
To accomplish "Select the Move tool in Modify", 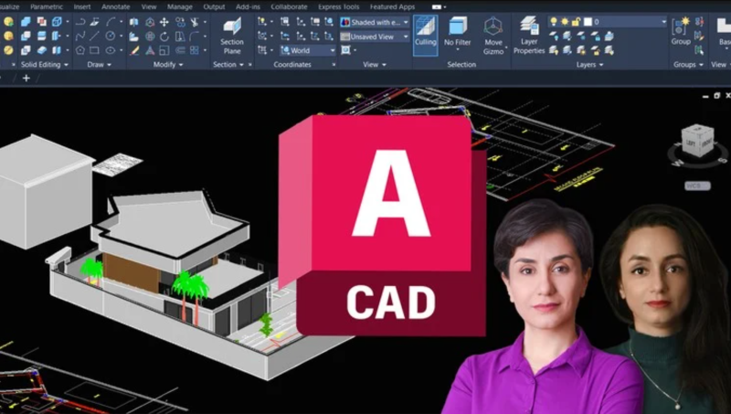I will coord(164,21).
